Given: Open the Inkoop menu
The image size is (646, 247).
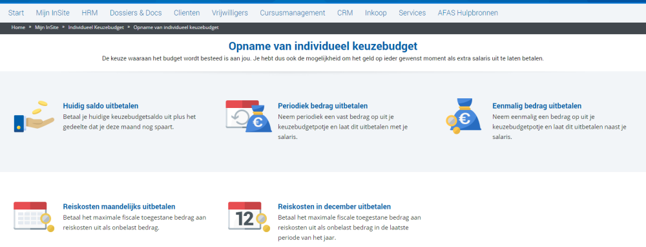Looking at the screenshot, I should pyautogui.click(x=376, y=13).
